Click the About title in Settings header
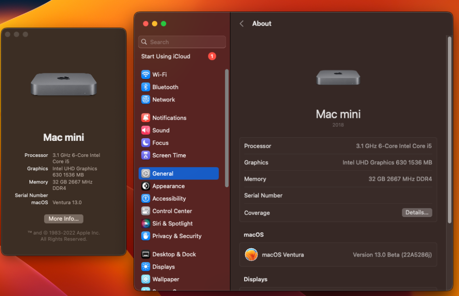This screenshot has height=296, width=459. (x=262, y=24)
